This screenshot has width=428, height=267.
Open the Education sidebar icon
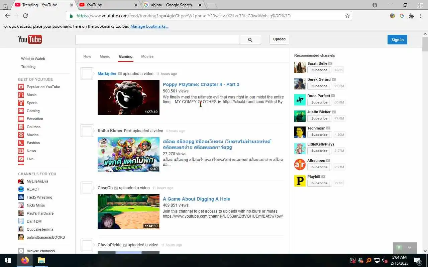click(x=21, y=119)
